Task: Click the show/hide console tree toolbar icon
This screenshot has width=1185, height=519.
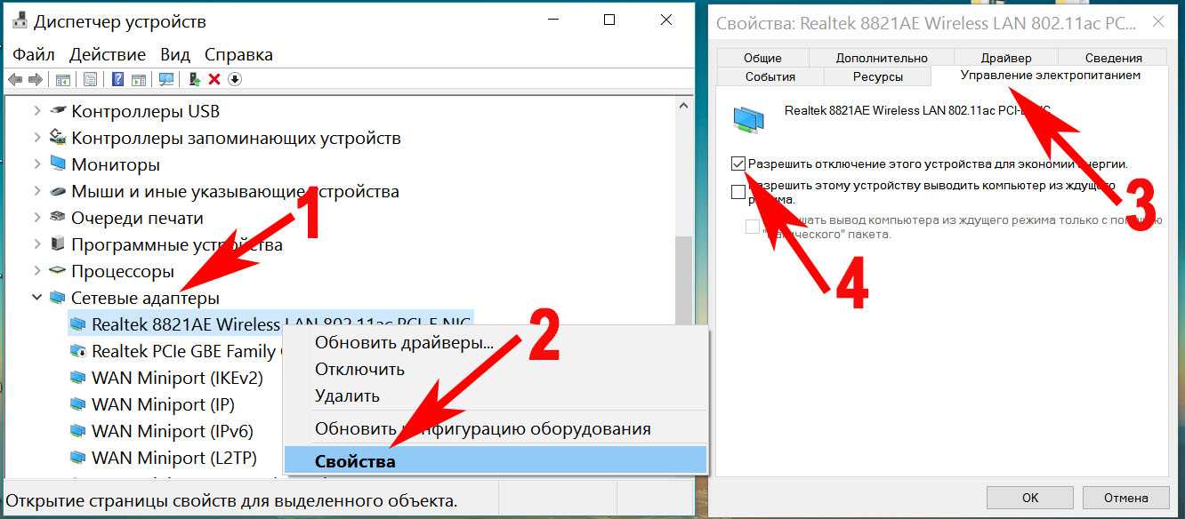Action: [x=63, y=79]
